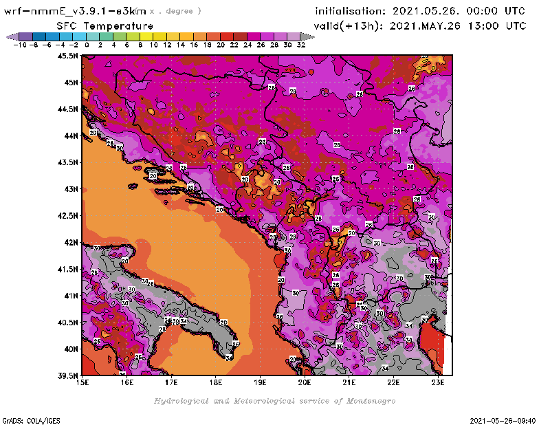The height and width of the screenshot is (425, 550).
Task: Select the '16E' longitude axis label
Action: click(x=127, y=382)
